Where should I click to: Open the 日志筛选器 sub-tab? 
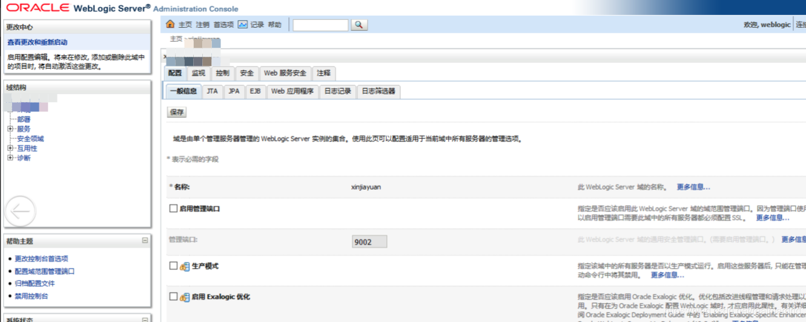coord(378,91)
